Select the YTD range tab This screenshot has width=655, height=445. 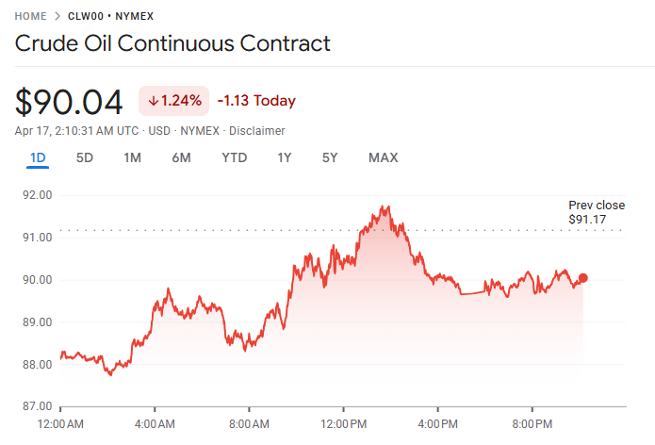[x=234, y=157]
